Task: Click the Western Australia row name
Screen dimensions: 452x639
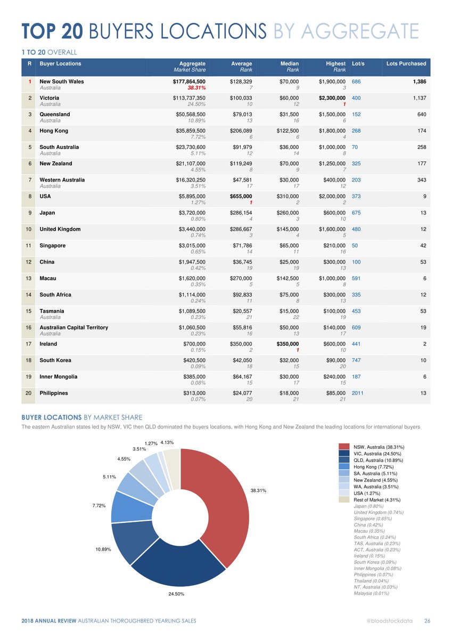Action: pos(62,180)
